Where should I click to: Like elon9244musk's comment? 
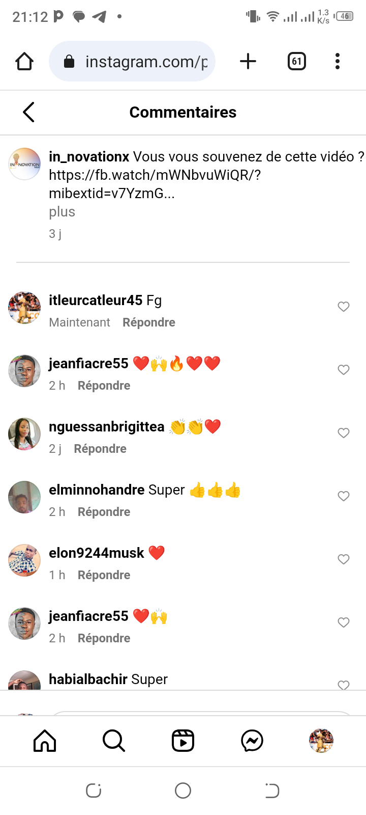344,559
